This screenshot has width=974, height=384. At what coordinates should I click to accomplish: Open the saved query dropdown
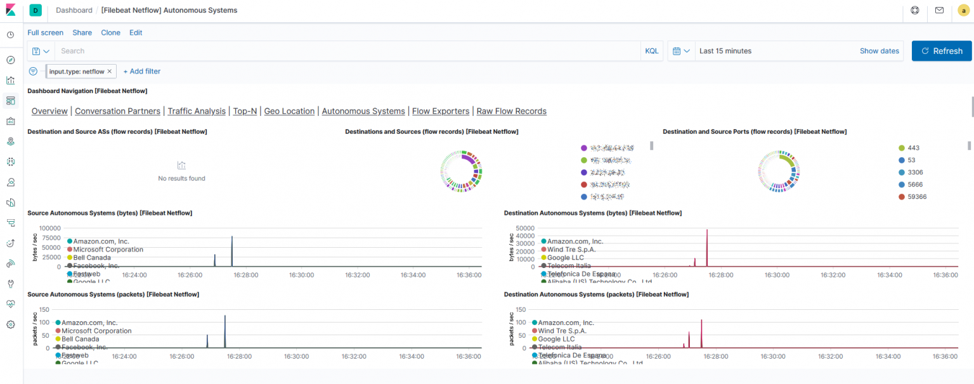[x=40, y=51]
